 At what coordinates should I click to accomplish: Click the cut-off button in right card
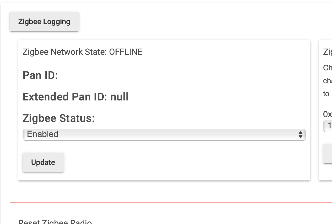(328, 154)
